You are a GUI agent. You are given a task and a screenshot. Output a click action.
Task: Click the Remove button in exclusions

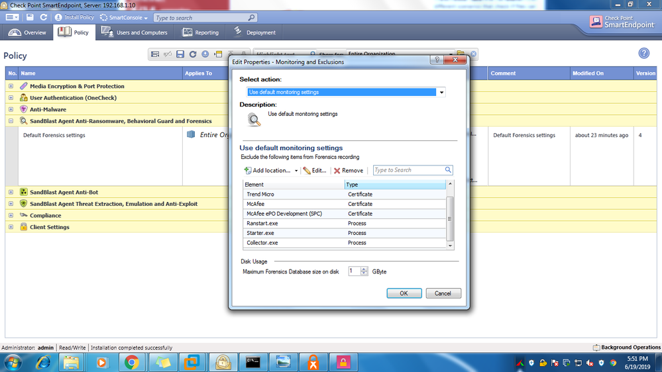[349, 170]
